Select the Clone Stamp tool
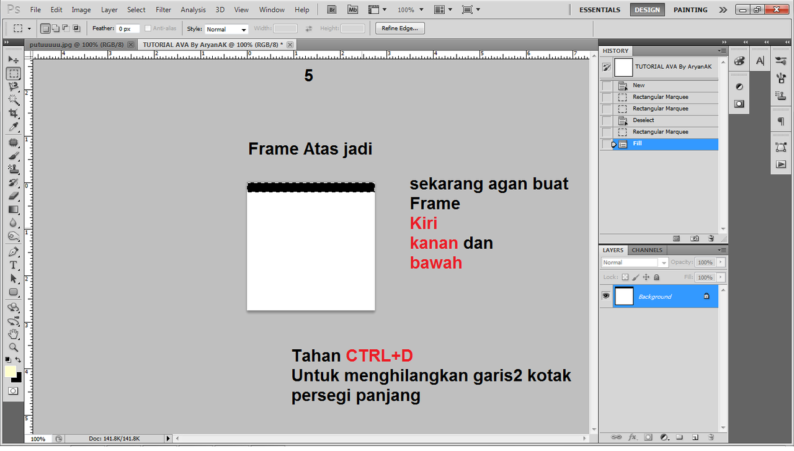 13,169
